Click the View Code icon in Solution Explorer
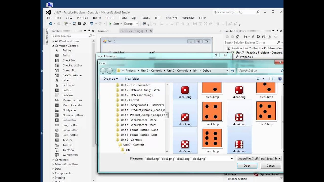324x182 pixels. [x=276, y=37]
